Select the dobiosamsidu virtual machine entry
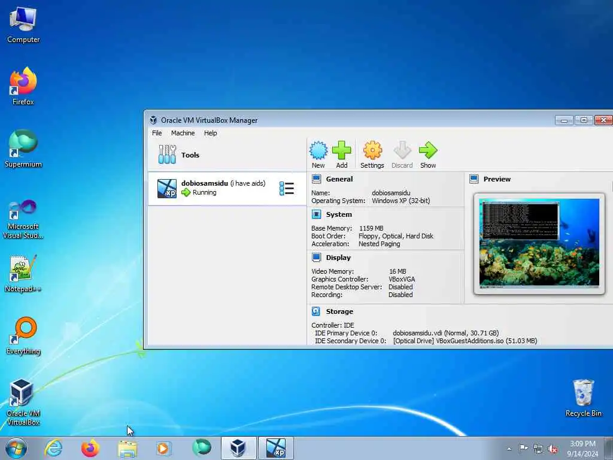613x460 pixels. click(x=227, y=188)
